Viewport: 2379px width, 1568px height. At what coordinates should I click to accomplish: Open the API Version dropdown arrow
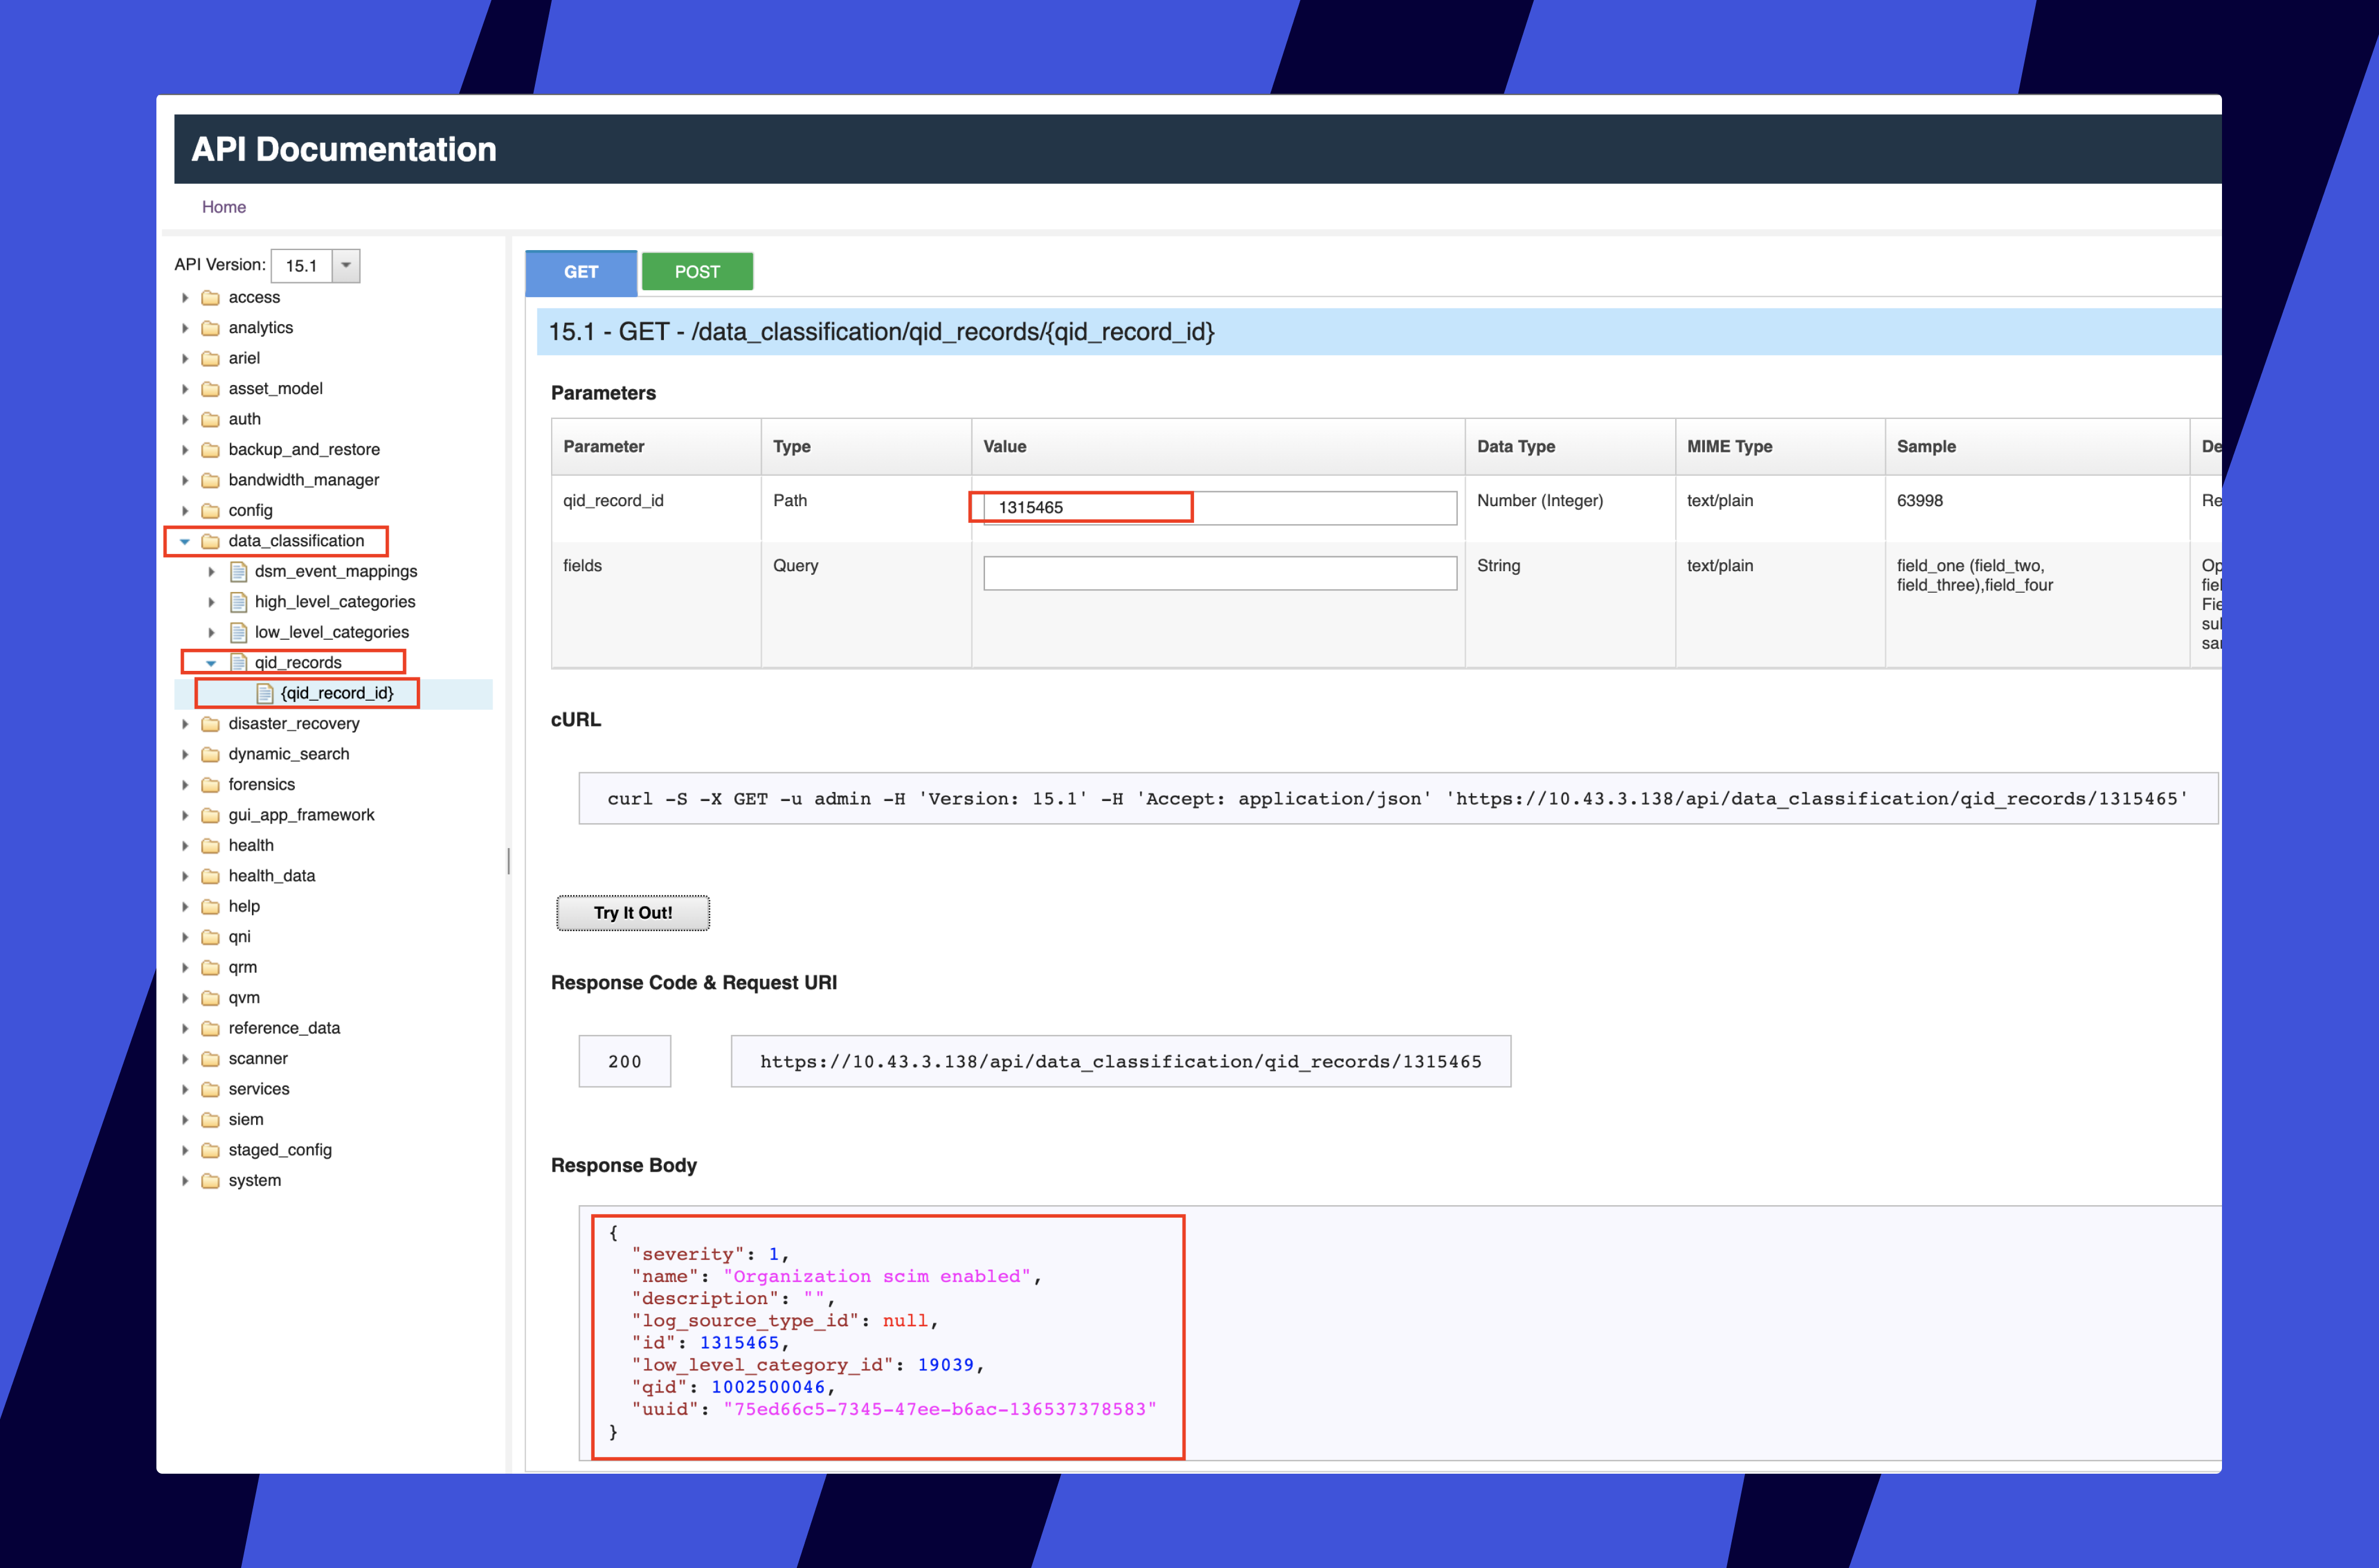[346, 265]
